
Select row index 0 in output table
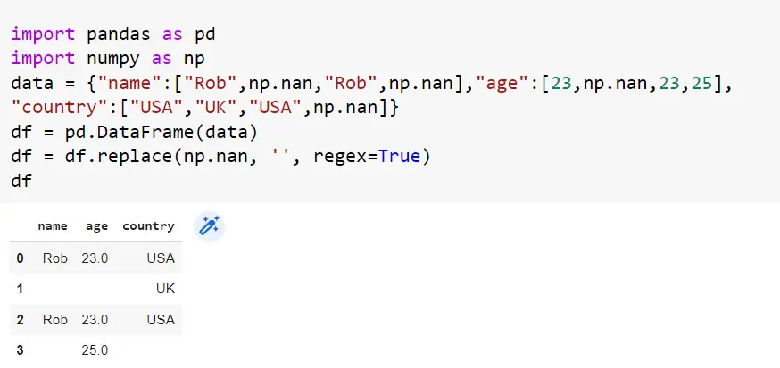[20, 258]
